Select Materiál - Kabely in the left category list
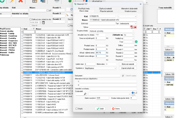Viewport: 175px width, 118px height. pos(7,33)
